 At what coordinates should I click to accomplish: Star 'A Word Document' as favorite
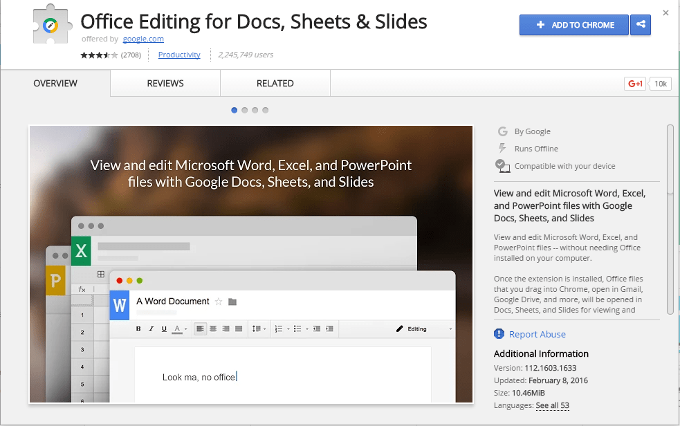219,302
